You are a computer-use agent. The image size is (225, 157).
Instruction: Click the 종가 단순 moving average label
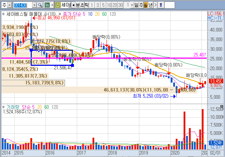[x=72, y=14]
